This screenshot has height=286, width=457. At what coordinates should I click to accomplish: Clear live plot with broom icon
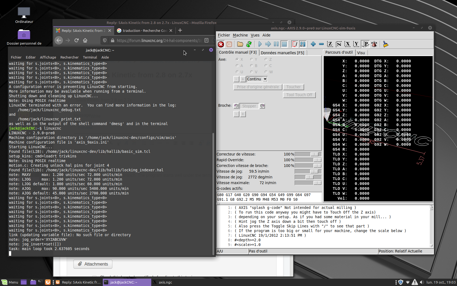[385, 44]
